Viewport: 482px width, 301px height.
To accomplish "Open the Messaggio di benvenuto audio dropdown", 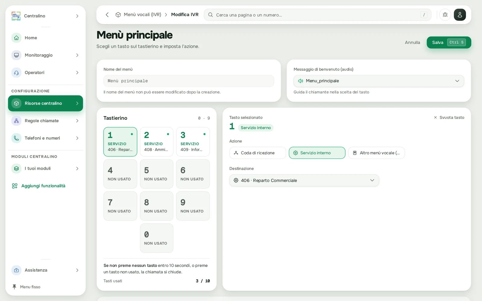I will point(379,81).
